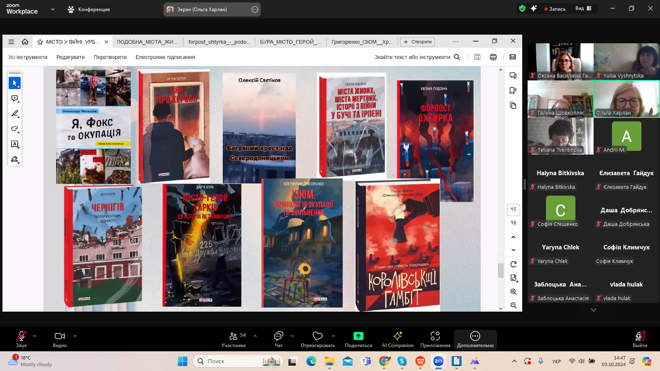This screenshot has height=371, width=660.
Task: Click the rotate page icon
Action: [x=513, y=264]
